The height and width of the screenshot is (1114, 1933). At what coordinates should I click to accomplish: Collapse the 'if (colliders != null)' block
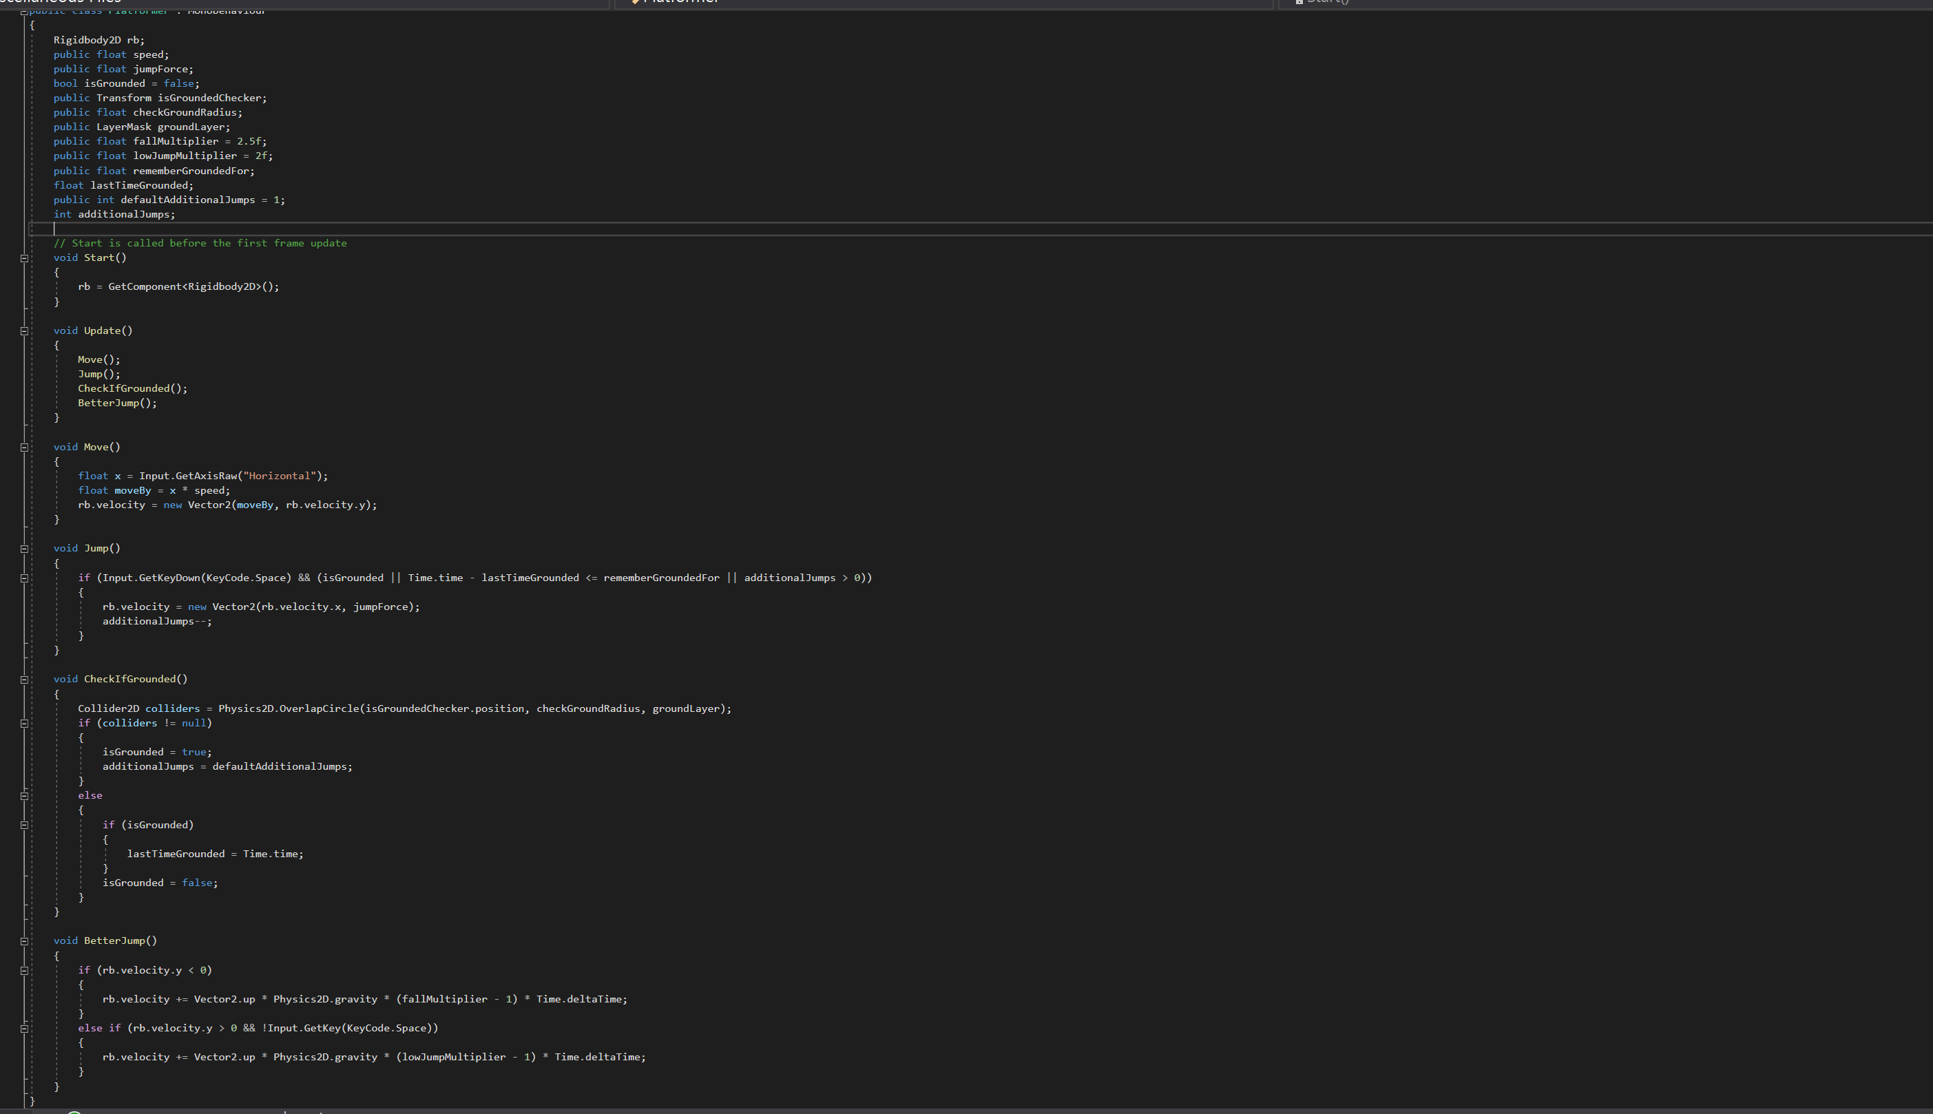[x=25, y=724]
